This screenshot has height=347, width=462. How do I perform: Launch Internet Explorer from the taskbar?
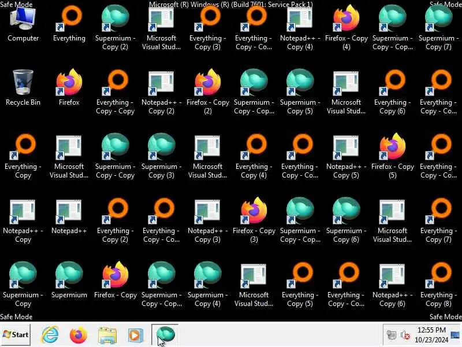point(50,335)
